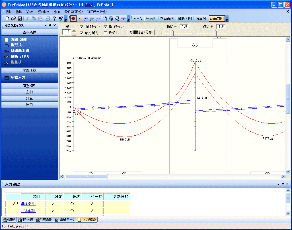This screenshot has height=230, width=292.
Task: Click the Paste clipboard icon
Action: click(40, 19)
